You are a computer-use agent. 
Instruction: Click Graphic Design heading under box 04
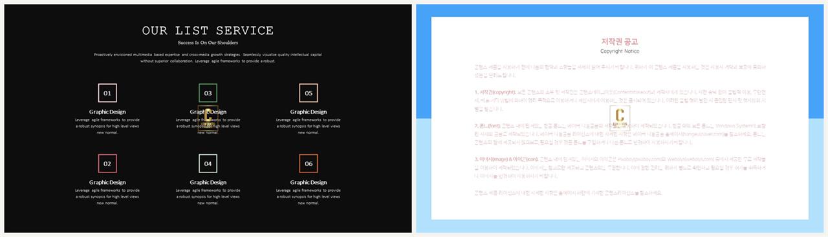point(208,182)
